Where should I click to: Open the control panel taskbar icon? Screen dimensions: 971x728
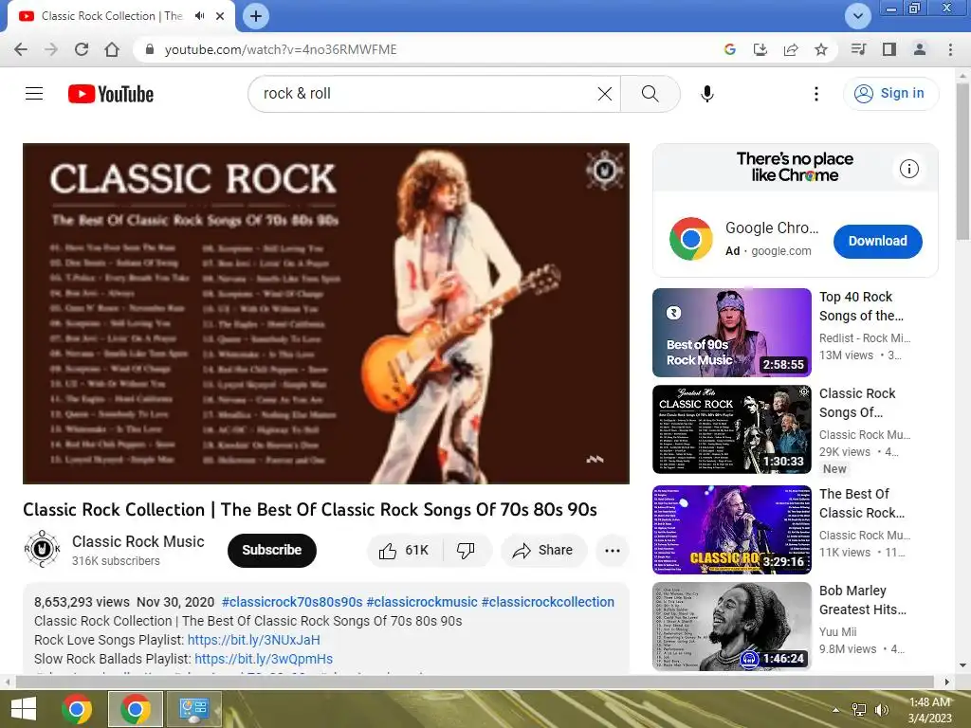point(193,709)
